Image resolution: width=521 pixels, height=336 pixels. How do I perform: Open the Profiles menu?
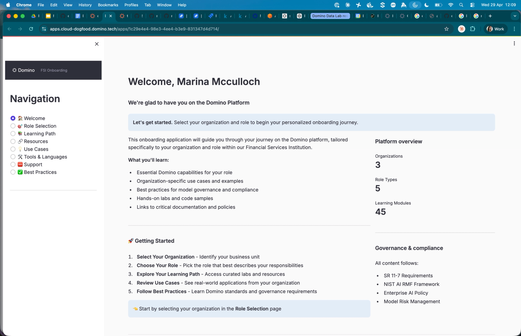click(x=131, y=5)
